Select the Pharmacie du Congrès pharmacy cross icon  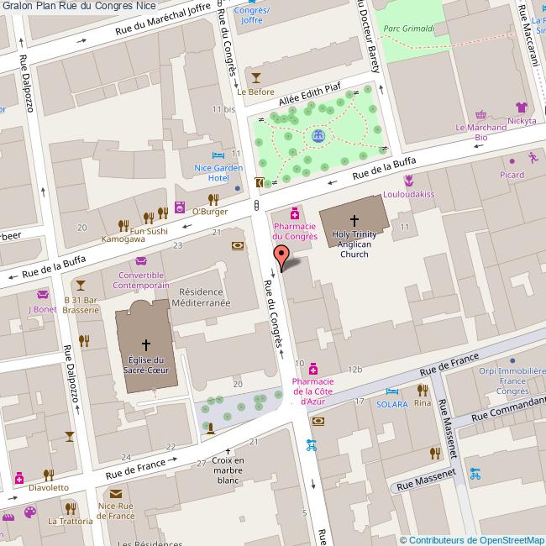coord(294,213)
